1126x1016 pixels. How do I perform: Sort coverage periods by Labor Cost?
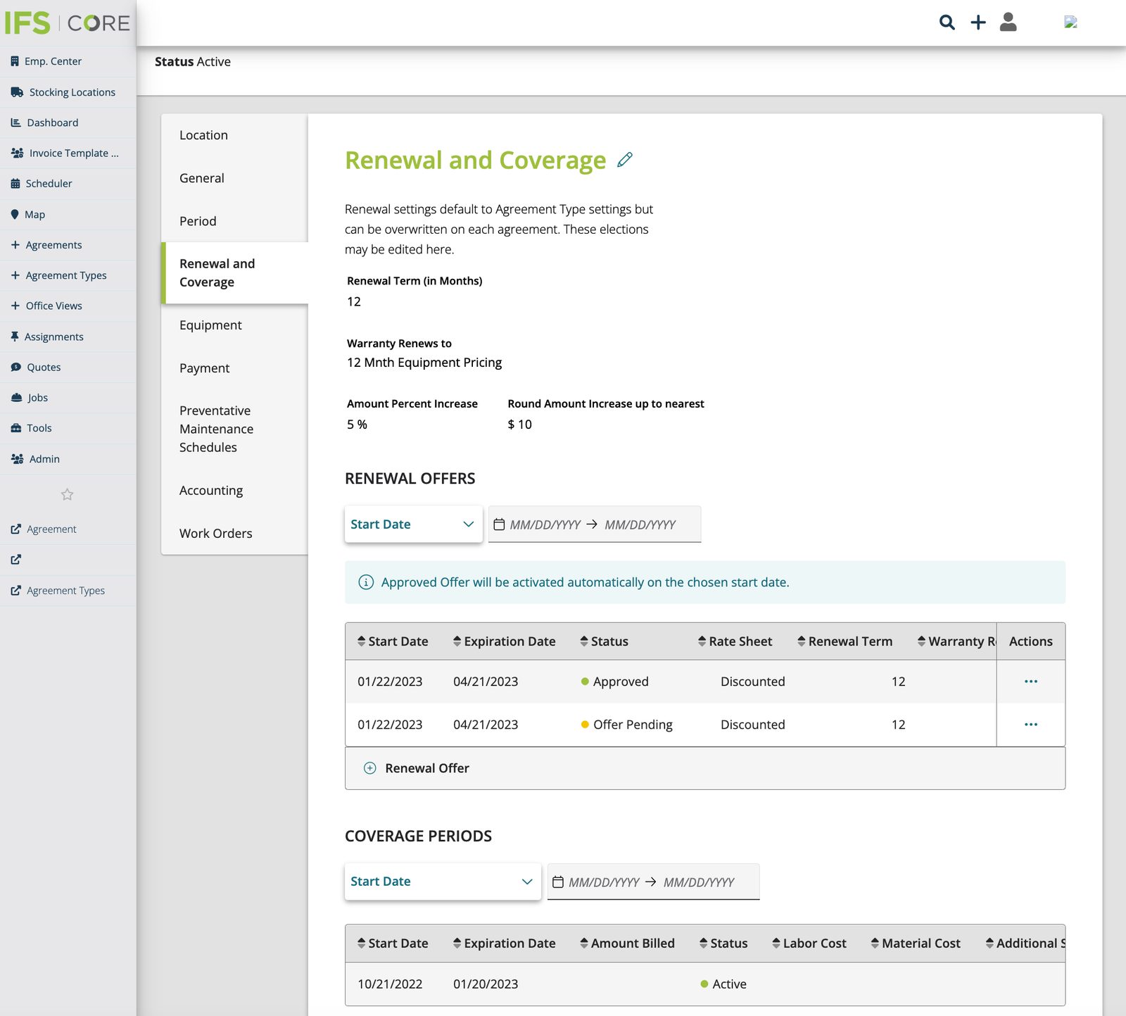click(809, 943)
